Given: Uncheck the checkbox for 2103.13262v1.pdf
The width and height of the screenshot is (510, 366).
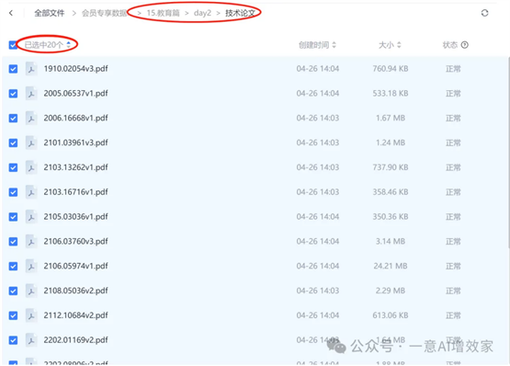Looking at the screenshot, I should click(x=13, y=167).
